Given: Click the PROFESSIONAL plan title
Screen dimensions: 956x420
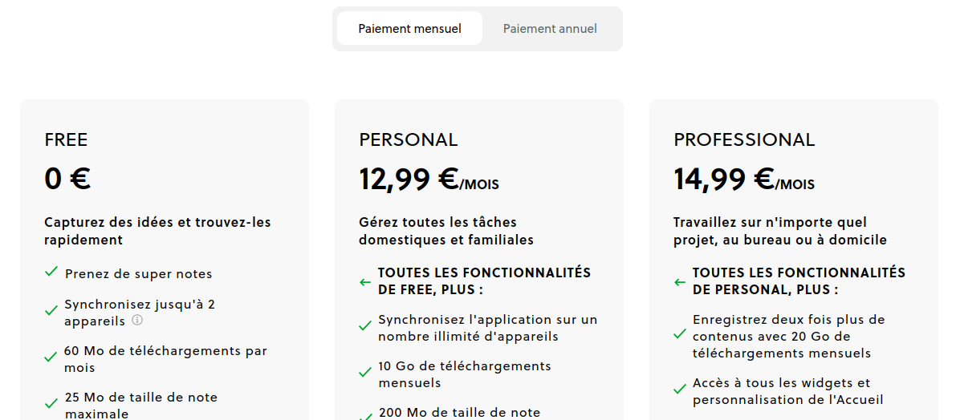Looking at the screenshot, I should pos(744,140).
